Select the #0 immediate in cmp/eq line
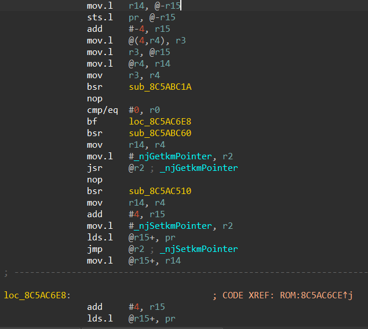Image resolution: width=368 pixels, height=329 pixels. point(134,110)
